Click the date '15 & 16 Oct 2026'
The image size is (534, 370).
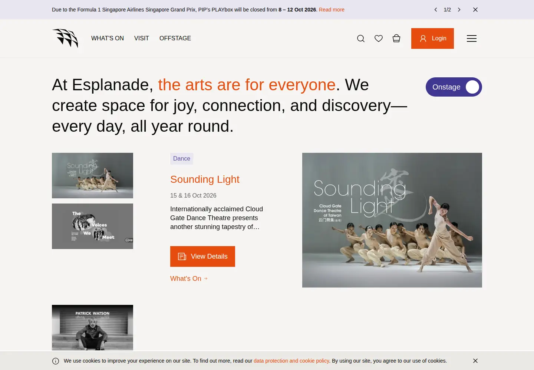tap(193, 195)
